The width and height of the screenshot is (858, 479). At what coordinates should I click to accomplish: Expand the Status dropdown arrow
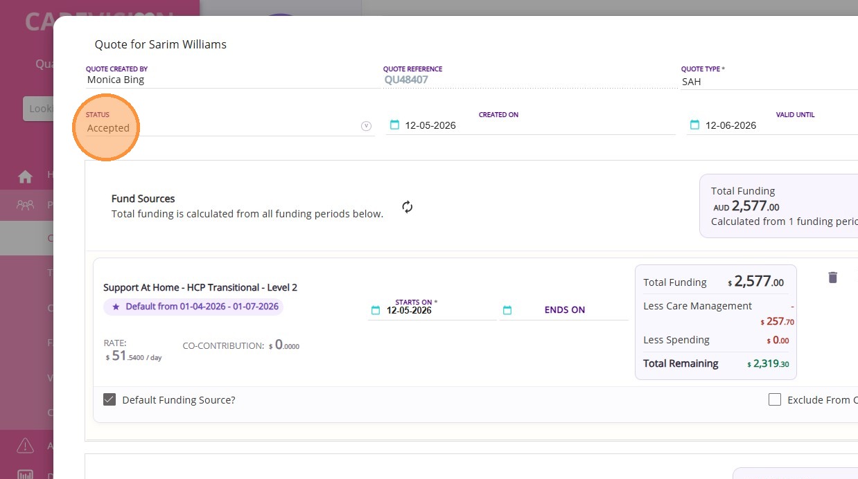point(367,126)
